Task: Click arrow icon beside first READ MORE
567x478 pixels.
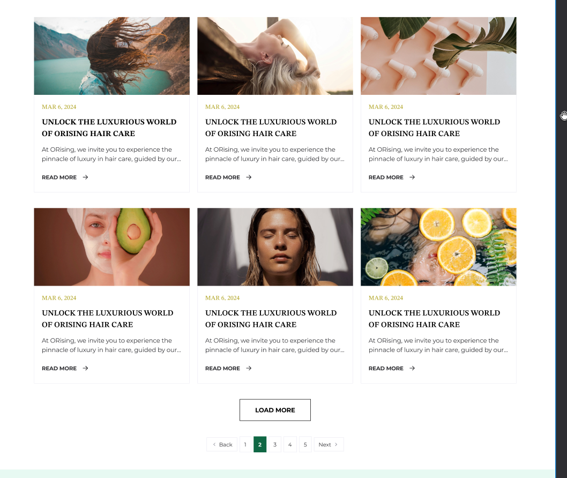Action: click(x=85, y=177)
